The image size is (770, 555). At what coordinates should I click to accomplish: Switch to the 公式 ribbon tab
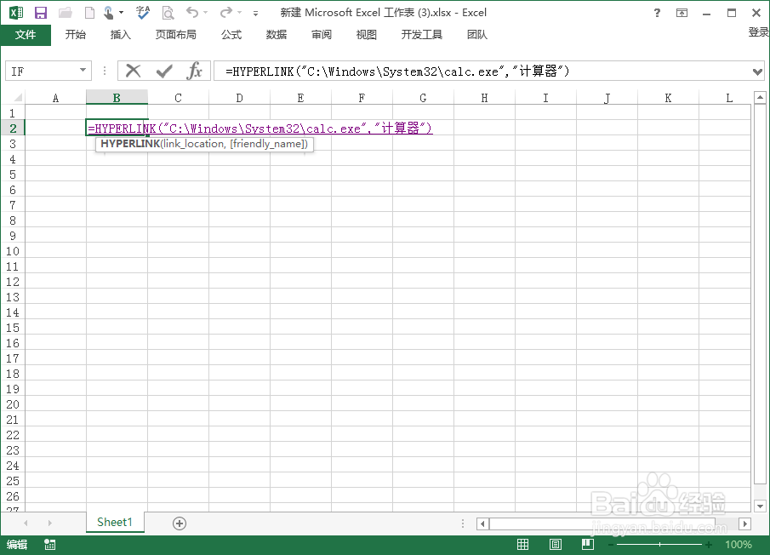point(231,34)
